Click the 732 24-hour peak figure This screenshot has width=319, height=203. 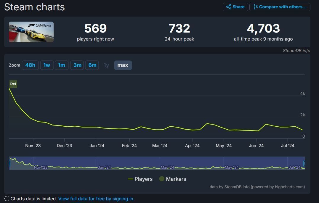tap(179, 28)
